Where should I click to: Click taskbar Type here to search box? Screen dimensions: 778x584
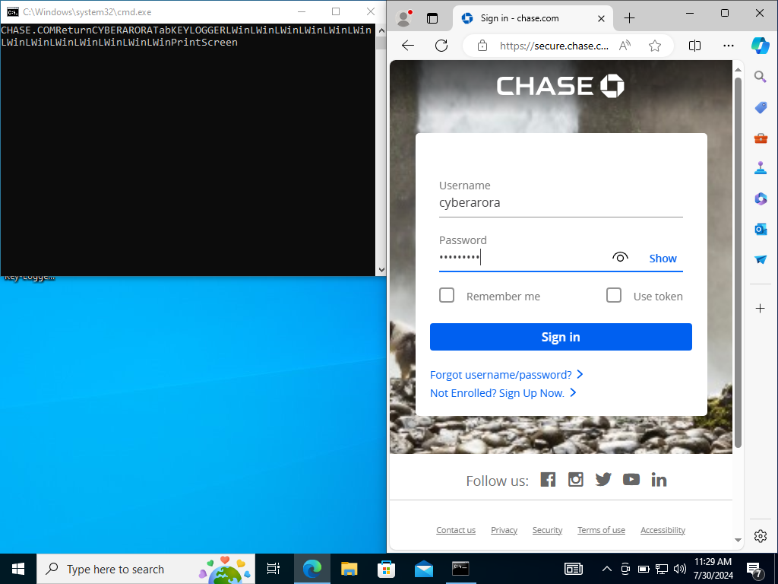click(x=146, y=569)
